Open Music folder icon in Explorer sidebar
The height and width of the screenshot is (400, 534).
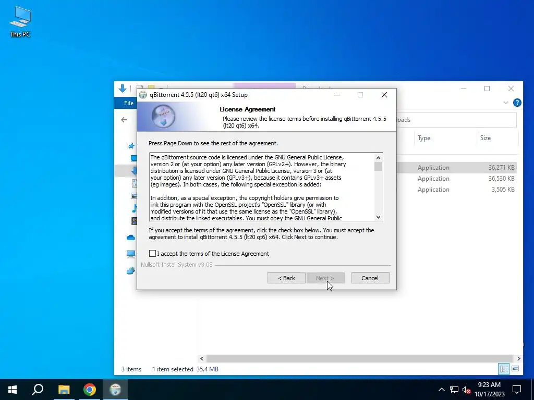(134, 208)
